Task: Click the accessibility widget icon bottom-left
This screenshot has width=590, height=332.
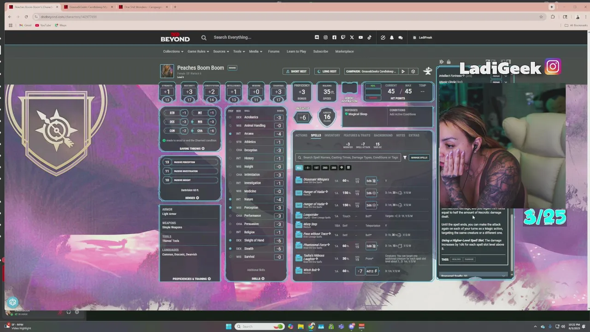Action: click(x=12, y=302)
